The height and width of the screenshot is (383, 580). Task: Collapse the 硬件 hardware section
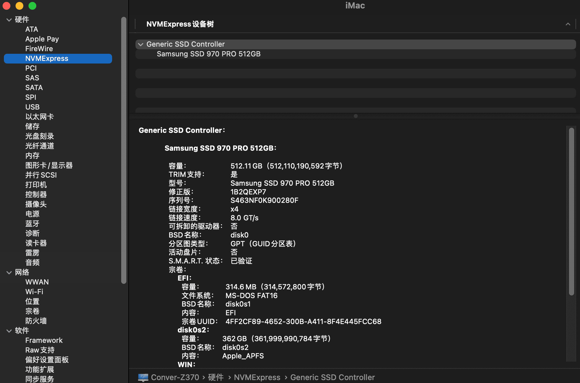coord(9,20)
